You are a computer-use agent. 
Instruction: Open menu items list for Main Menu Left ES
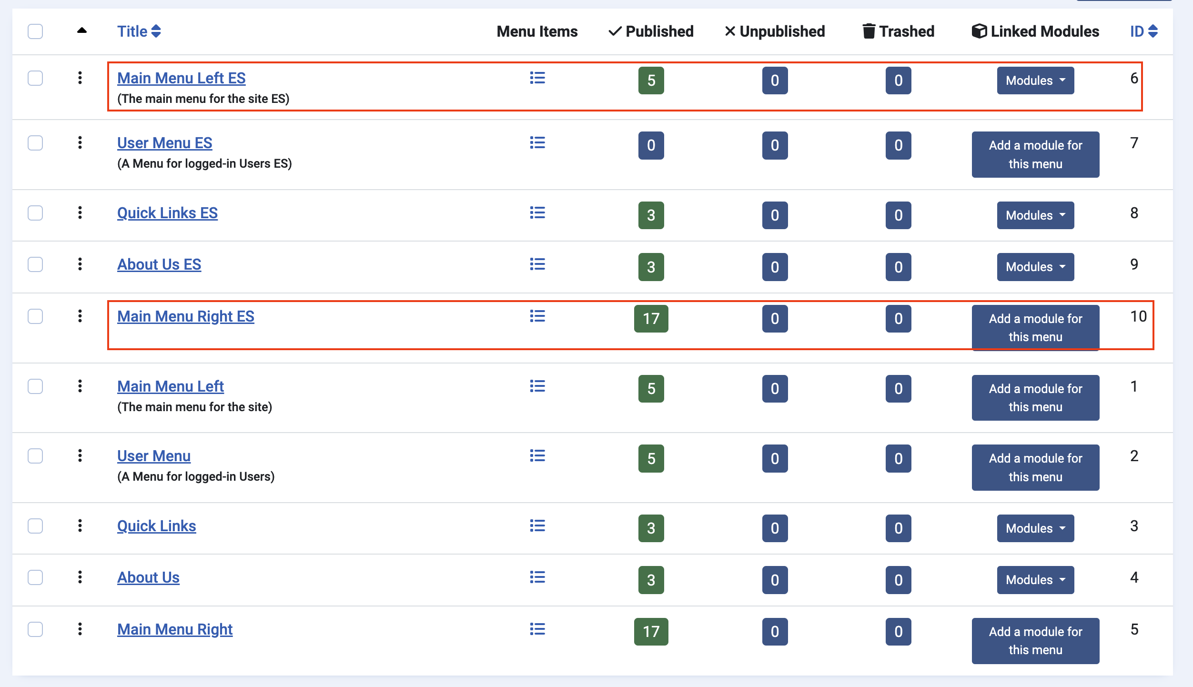click(x=537, y=78)
